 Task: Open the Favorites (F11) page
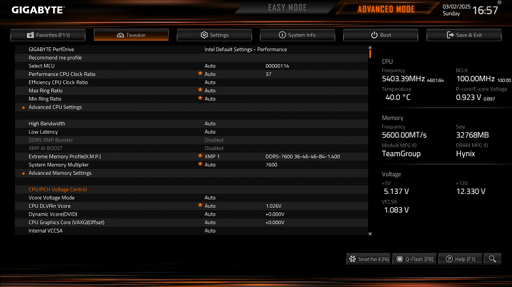(x=48, y=35)
